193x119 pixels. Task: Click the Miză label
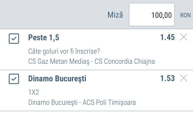tap(115, 15)
